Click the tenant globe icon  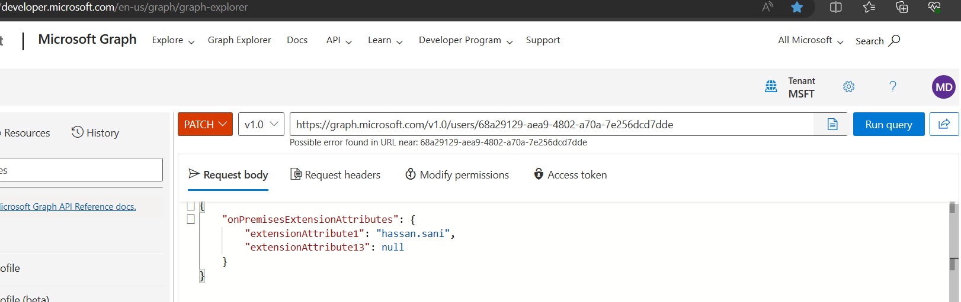pos(771,86)
